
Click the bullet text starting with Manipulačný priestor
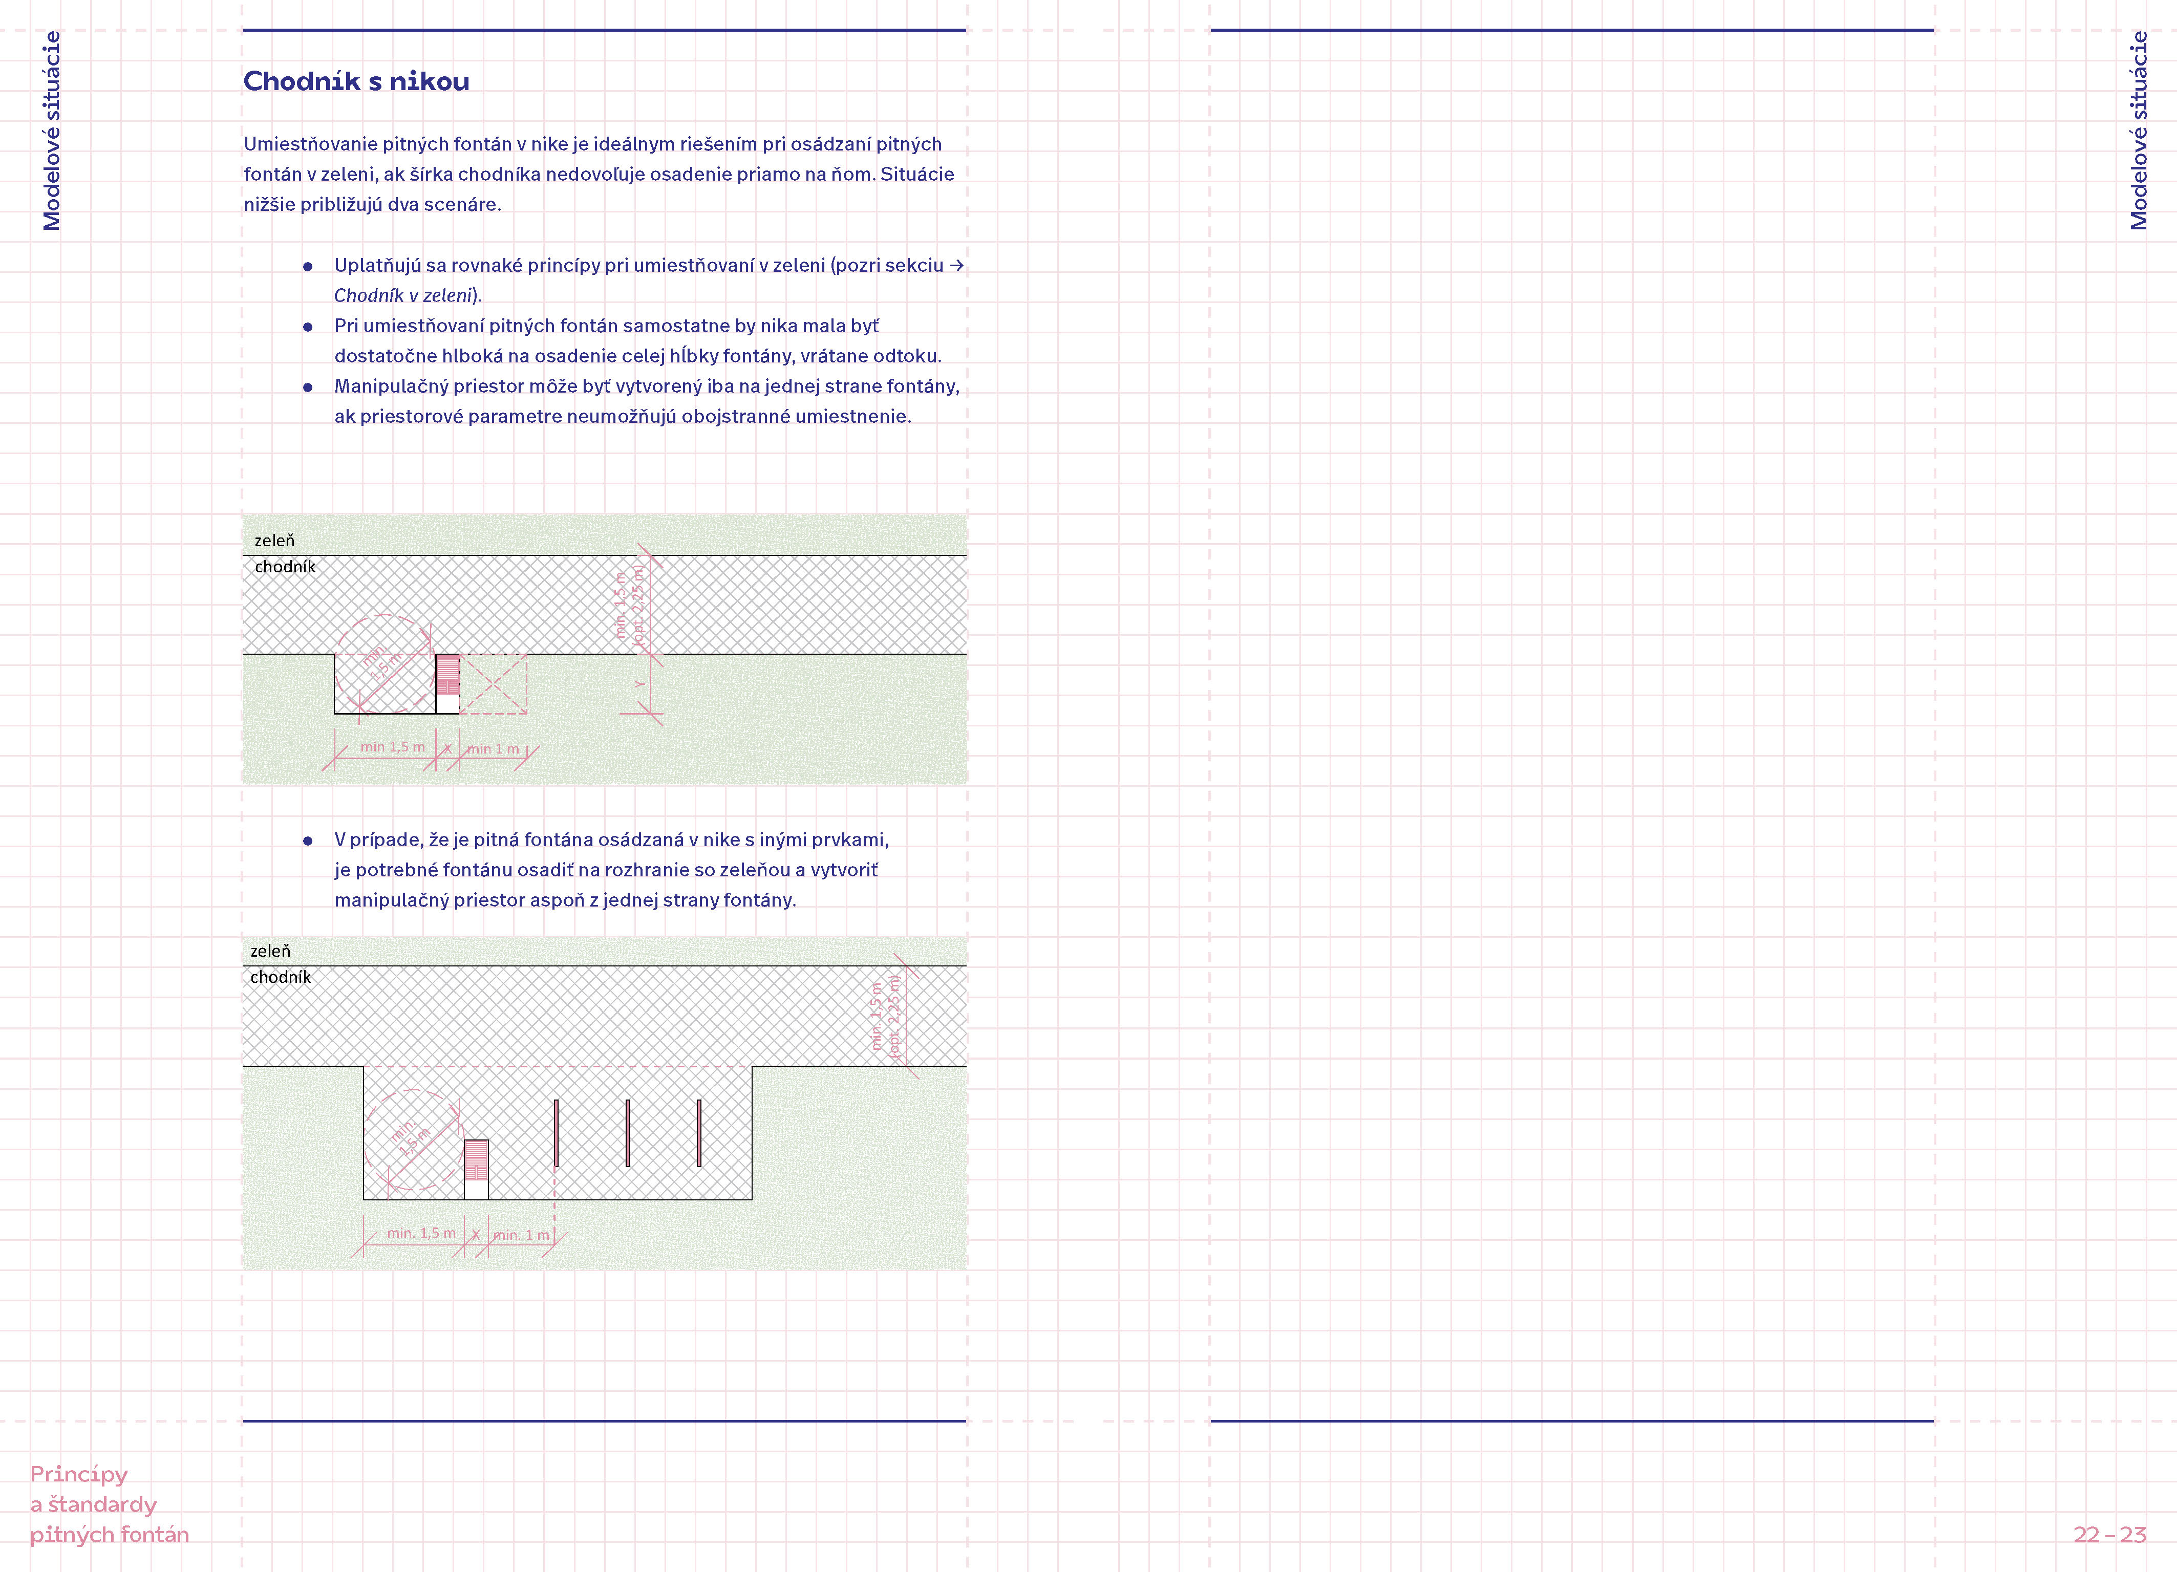pos(646,401)
